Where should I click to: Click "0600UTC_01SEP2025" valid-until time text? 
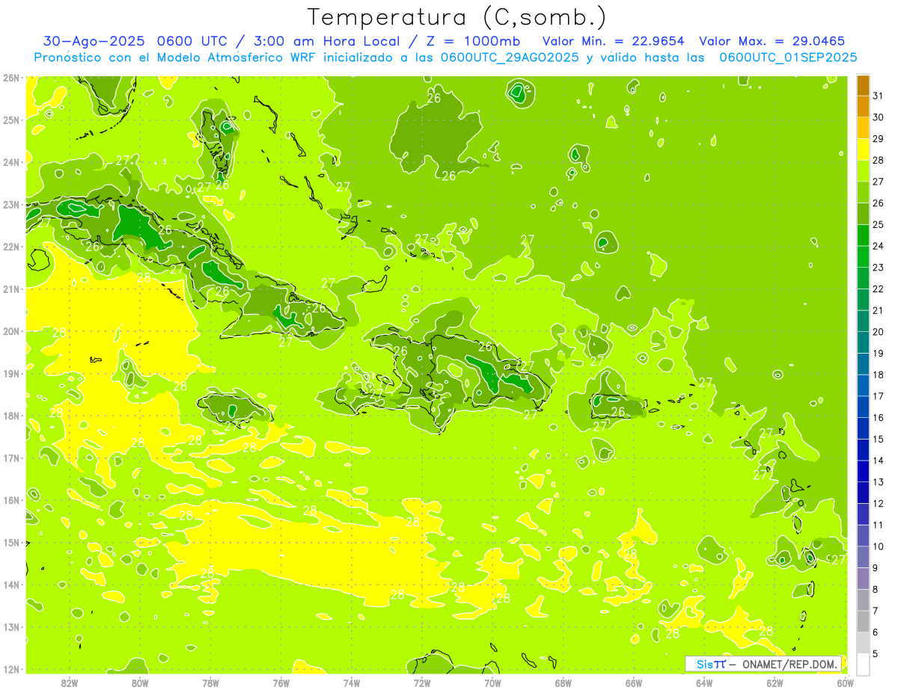tap(788, 58)
